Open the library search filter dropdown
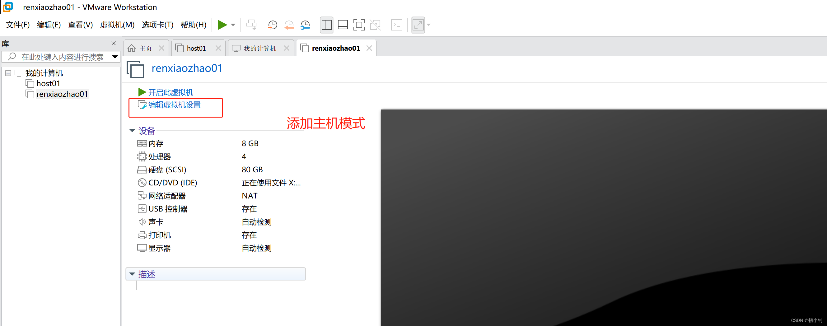Viewport: 827px width, 326px height. (x=114, y=57)
